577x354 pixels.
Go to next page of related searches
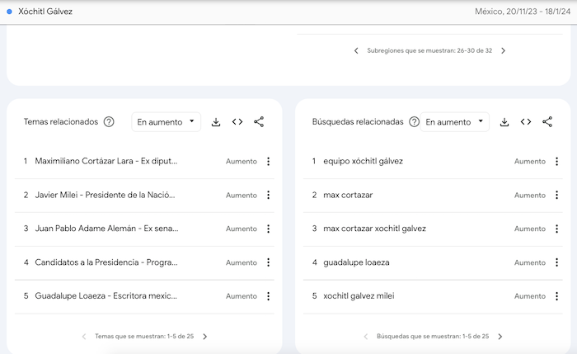(500, 337)
